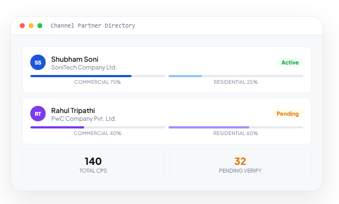Viewport: 339px width, 204px height.
Task: Click the PwC Company Pvt. Ltd. text
Action: (x=84, y=119)
